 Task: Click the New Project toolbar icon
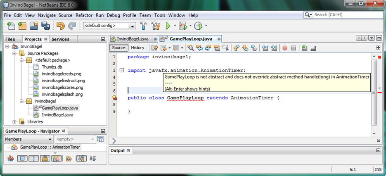22,26
